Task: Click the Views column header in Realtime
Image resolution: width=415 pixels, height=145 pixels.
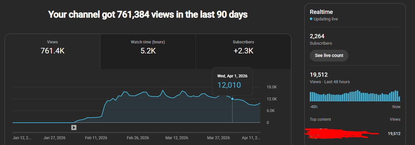Action: point(395,119)
